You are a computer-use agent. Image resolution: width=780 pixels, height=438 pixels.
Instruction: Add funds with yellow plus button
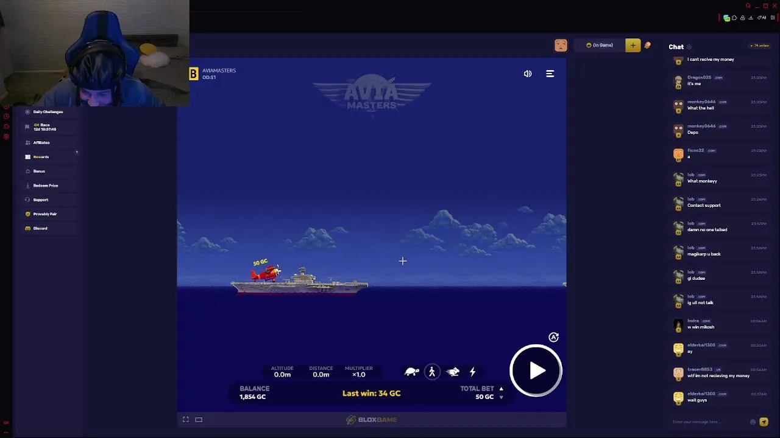633,45
